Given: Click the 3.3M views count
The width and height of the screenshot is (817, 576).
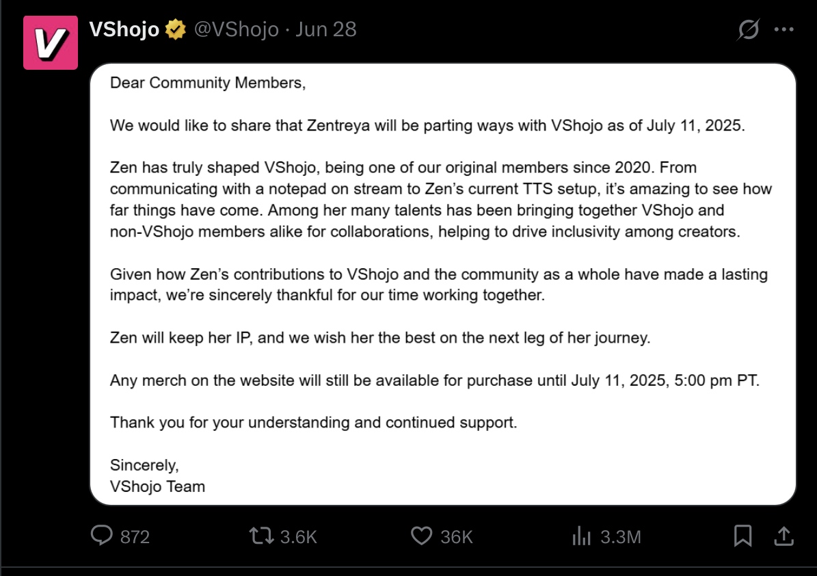Looking at the screenshot, I should tap(621, 537).
